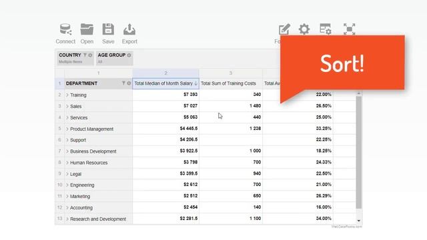The width and height of the screenshot is (427, 240).
Task: Click the scrollbar up arrow
Action: click(x=359, y=93)
